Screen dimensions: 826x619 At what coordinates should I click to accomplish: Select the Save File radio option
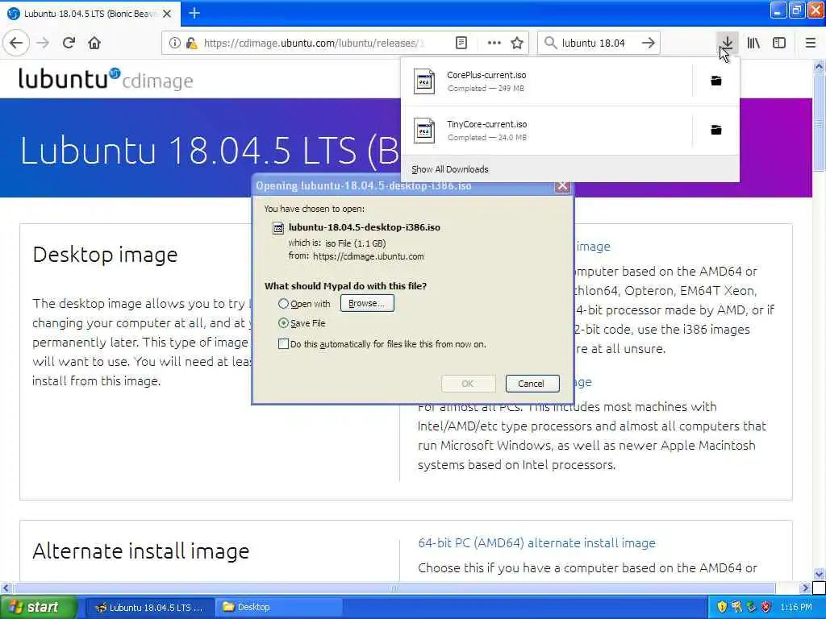(x=283, y=322)
